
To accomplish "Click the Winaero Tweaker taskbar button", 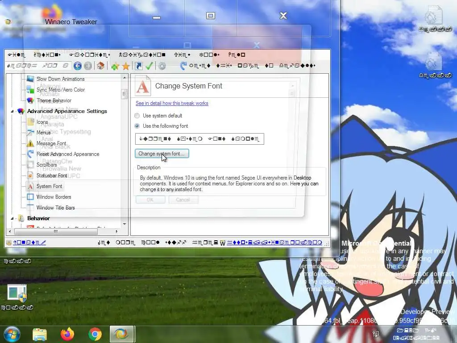I will 121,334.
